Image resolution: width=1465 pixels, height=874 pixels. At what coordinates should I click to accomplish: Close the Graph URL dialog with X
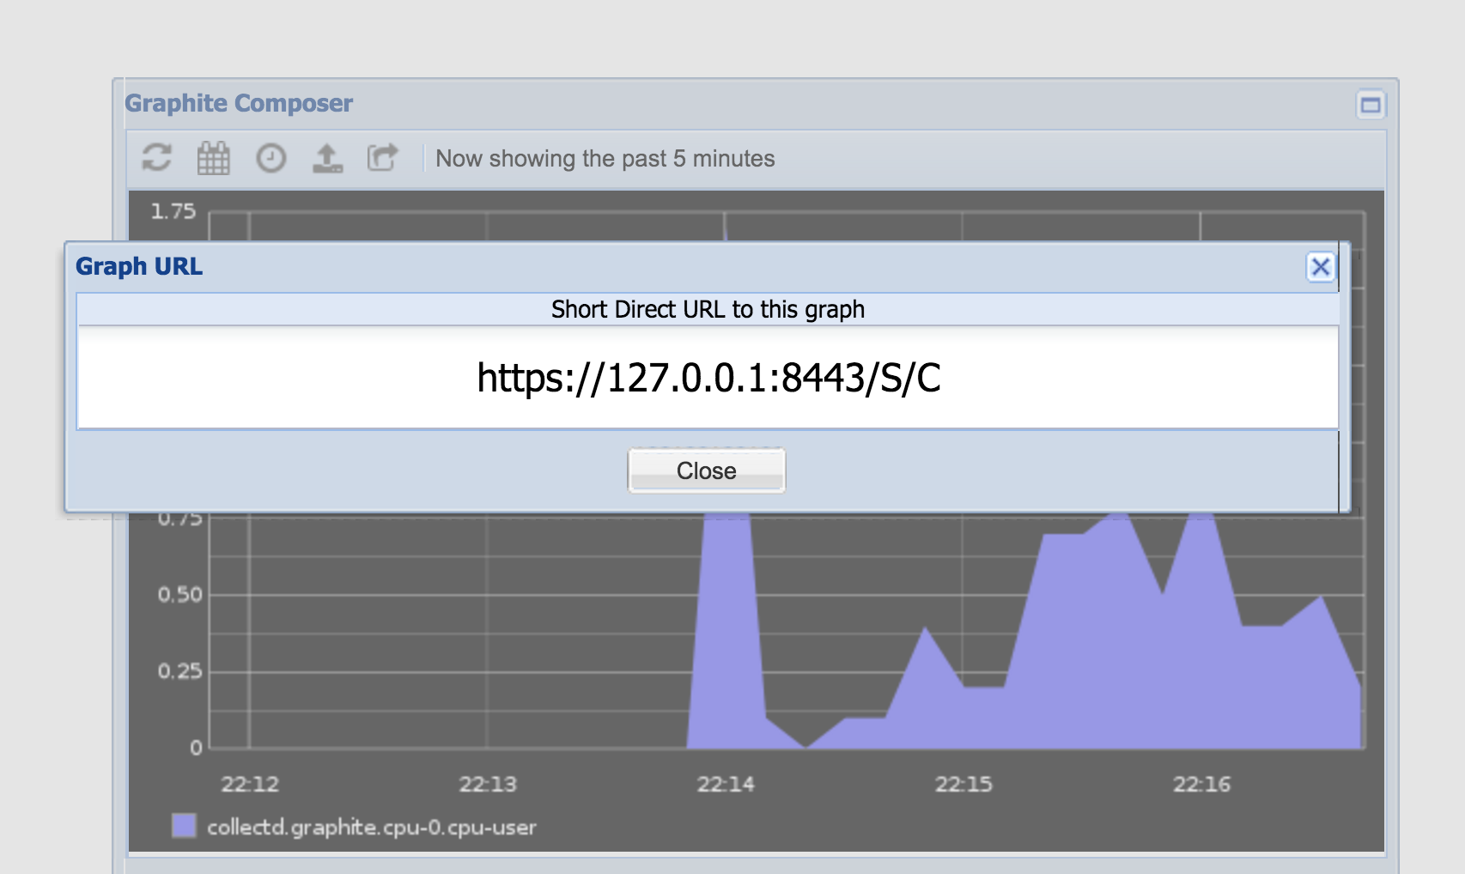[x=1321, y=267]
